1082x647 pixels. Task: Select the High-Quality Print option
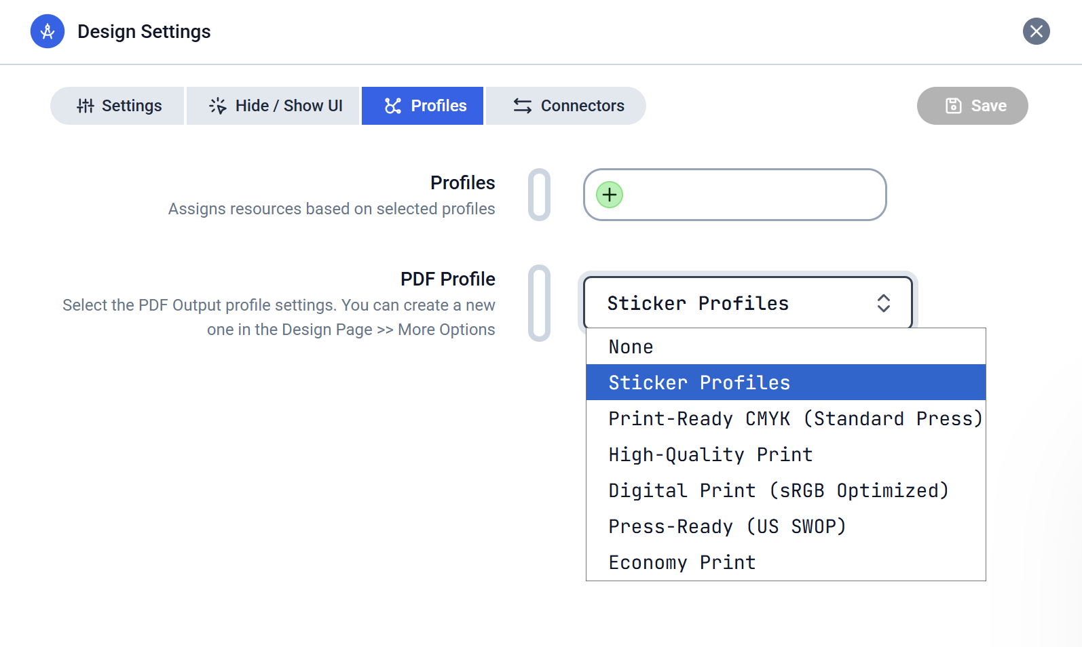710,454
